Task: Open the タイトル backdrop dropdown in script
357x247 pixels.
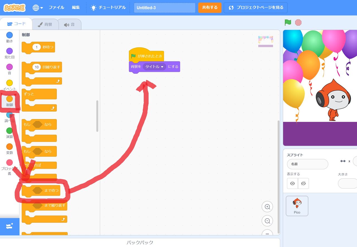Action: (x=155, y=67)
